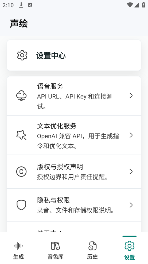
Task: Tap the copyright icon for 版权与授权声明
Action: tap(21, 171)
